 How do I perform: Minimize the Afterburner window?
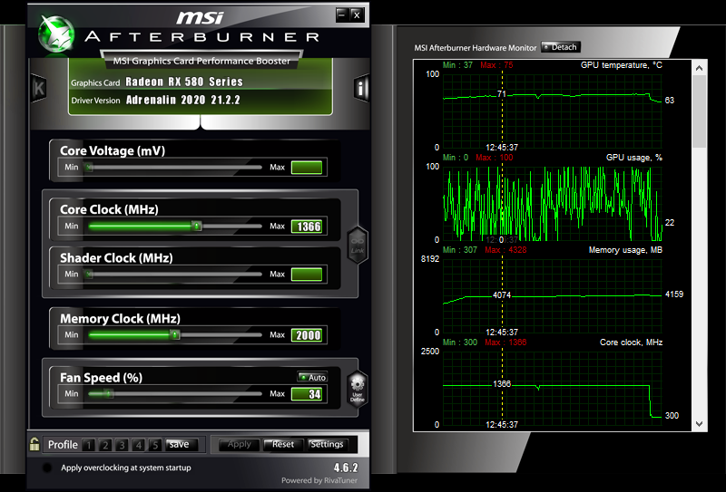pyautogui.click(x=342, y=14)
